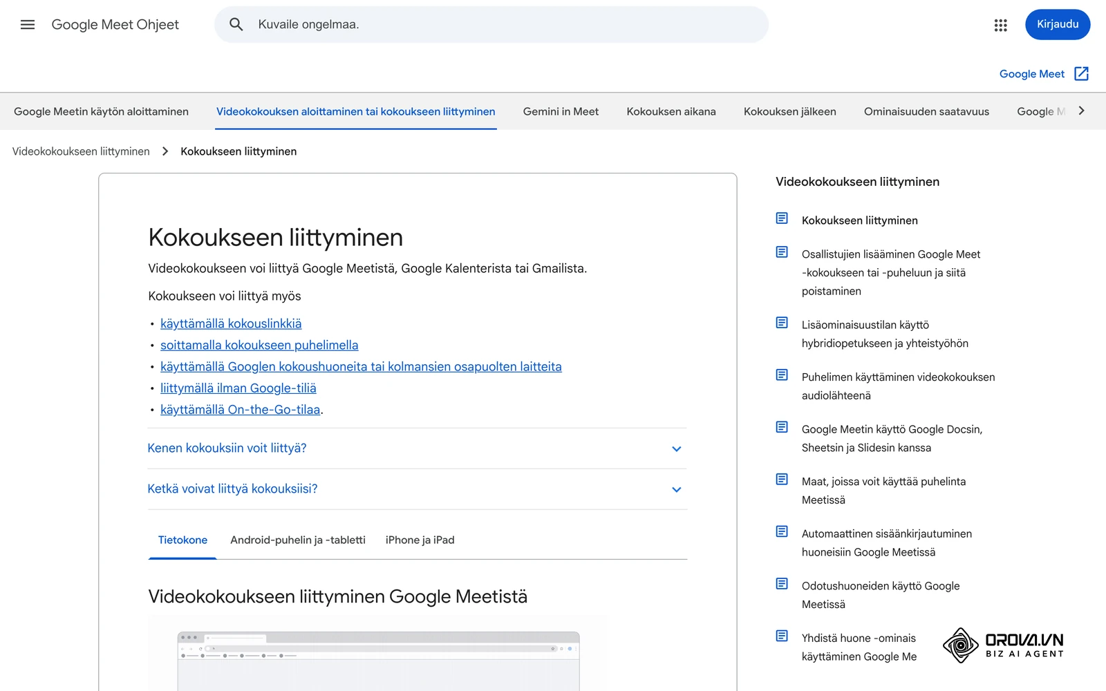Click article icon beside Odotushuoneiden käyttö
Viewport: 1106px width, 691px height.
pyautogui.click(x=782, y=584)
